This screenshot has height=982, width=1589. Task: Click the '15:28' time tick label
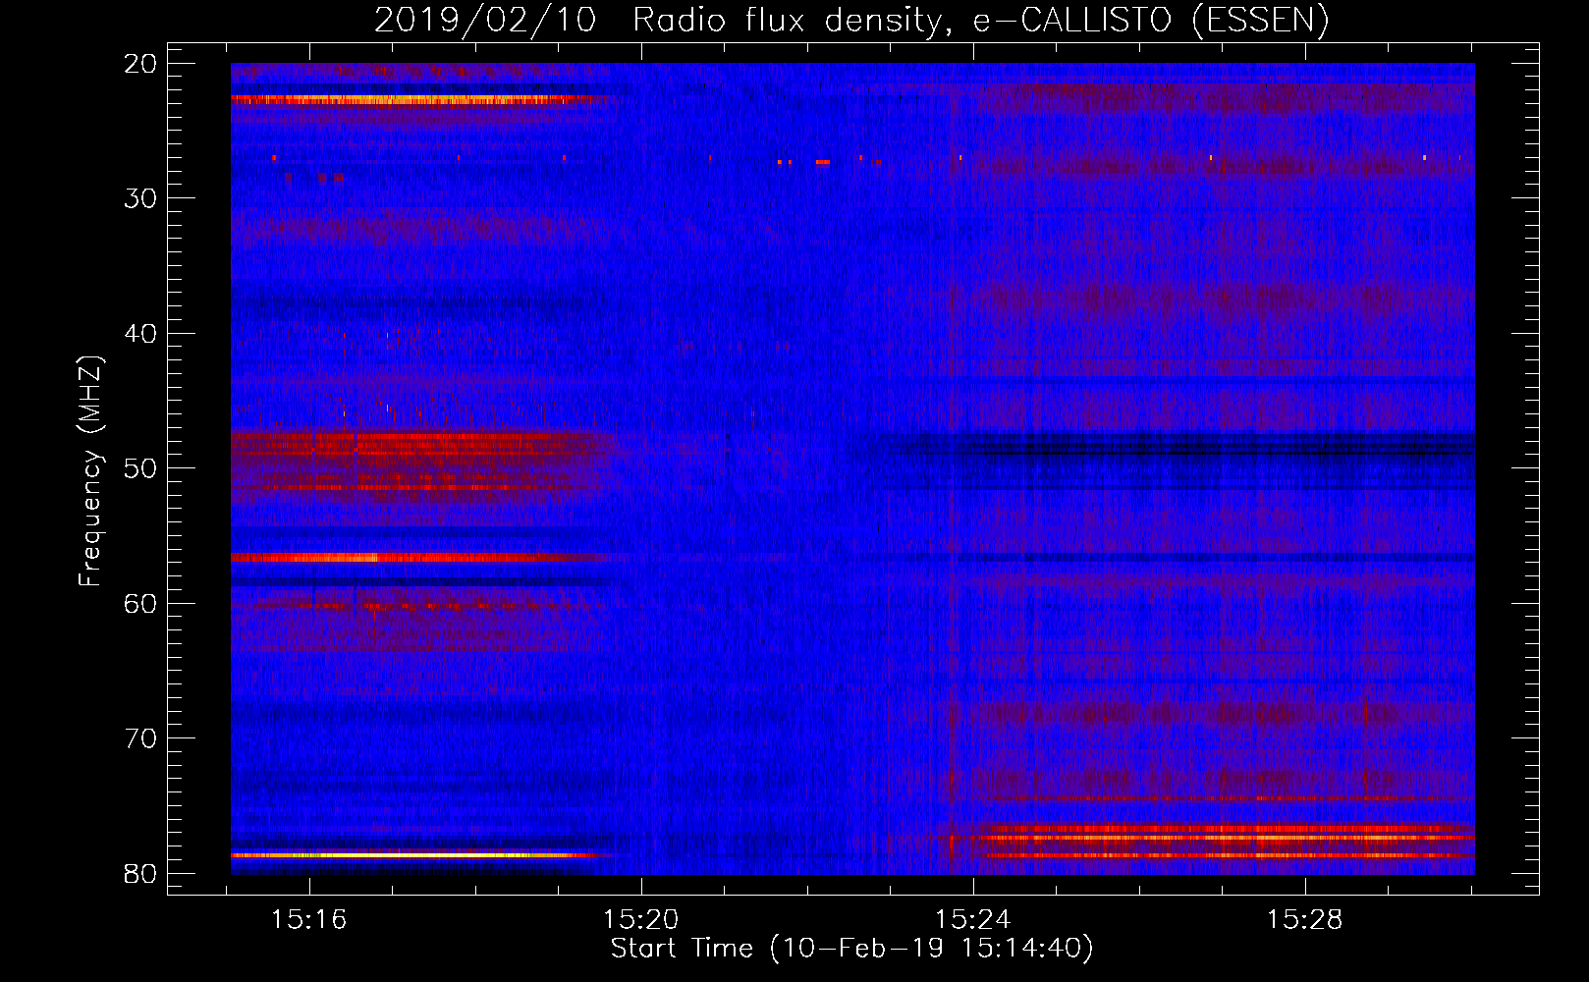[1304, 920]
